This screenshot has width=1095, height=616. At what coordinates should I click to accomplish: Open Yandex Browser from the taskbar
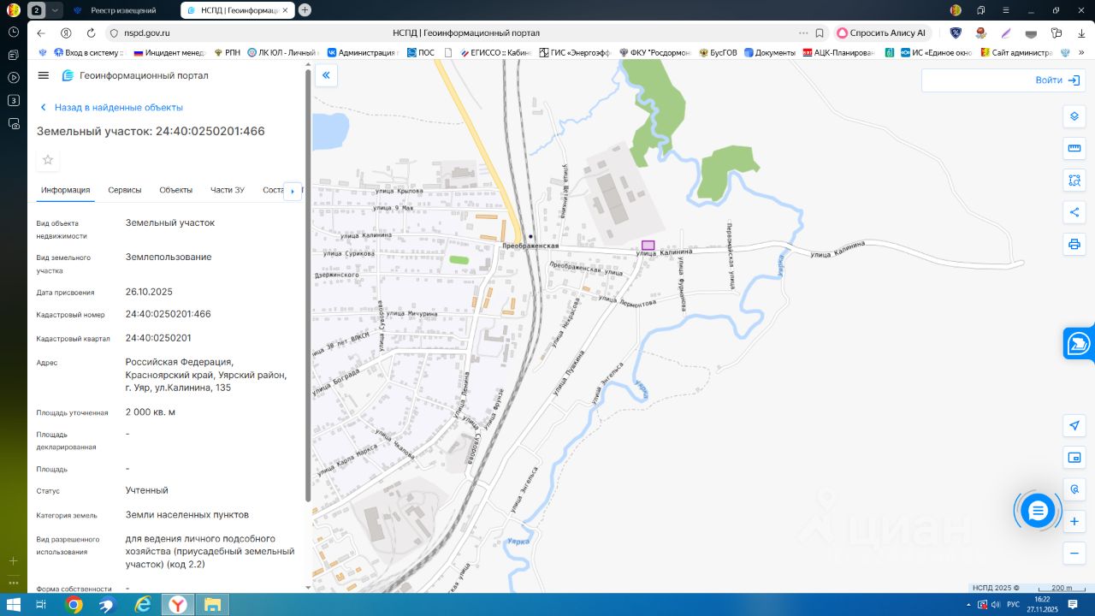(178, 605)
